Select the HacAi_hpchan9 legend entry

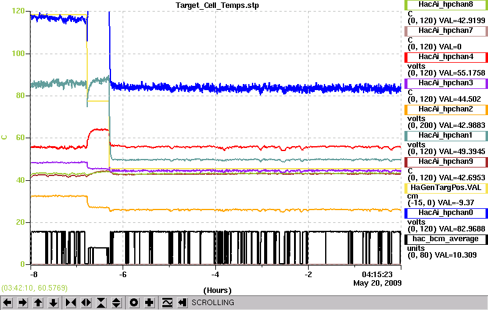point(446,162)
